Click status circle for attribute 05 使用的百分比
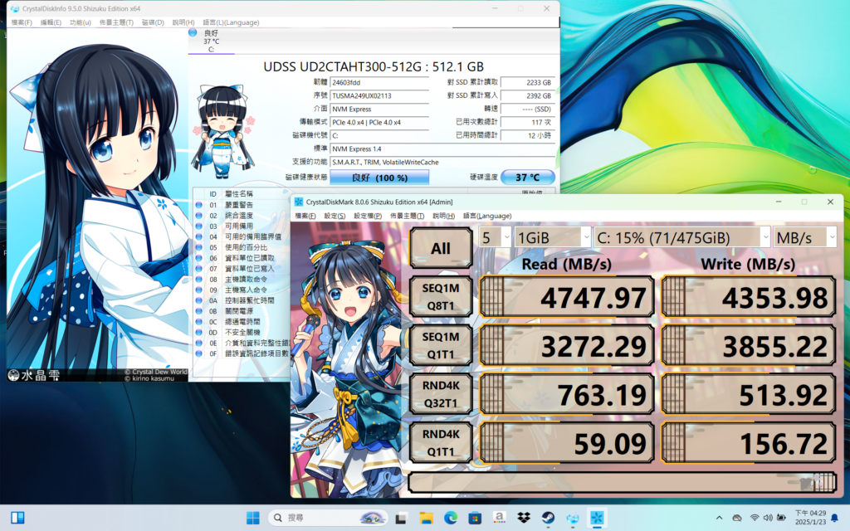Screen dimensions: 850x531 click(x=199, y=247)
